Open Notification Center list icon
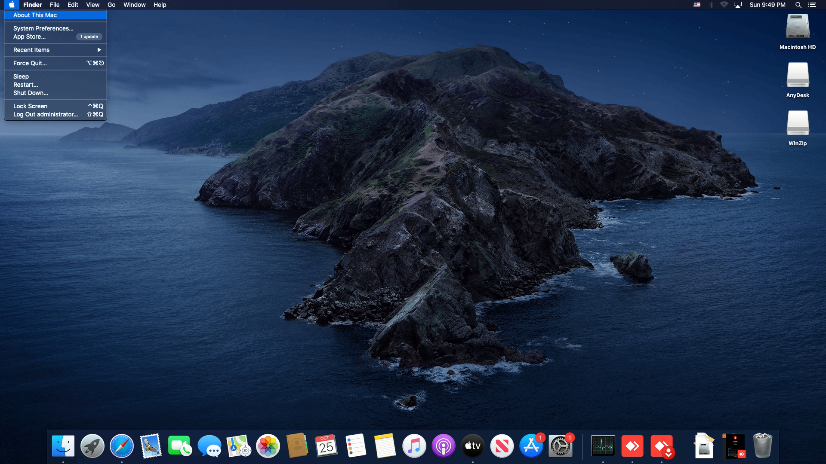Screen dimensions: 826x464 (812, 5)
